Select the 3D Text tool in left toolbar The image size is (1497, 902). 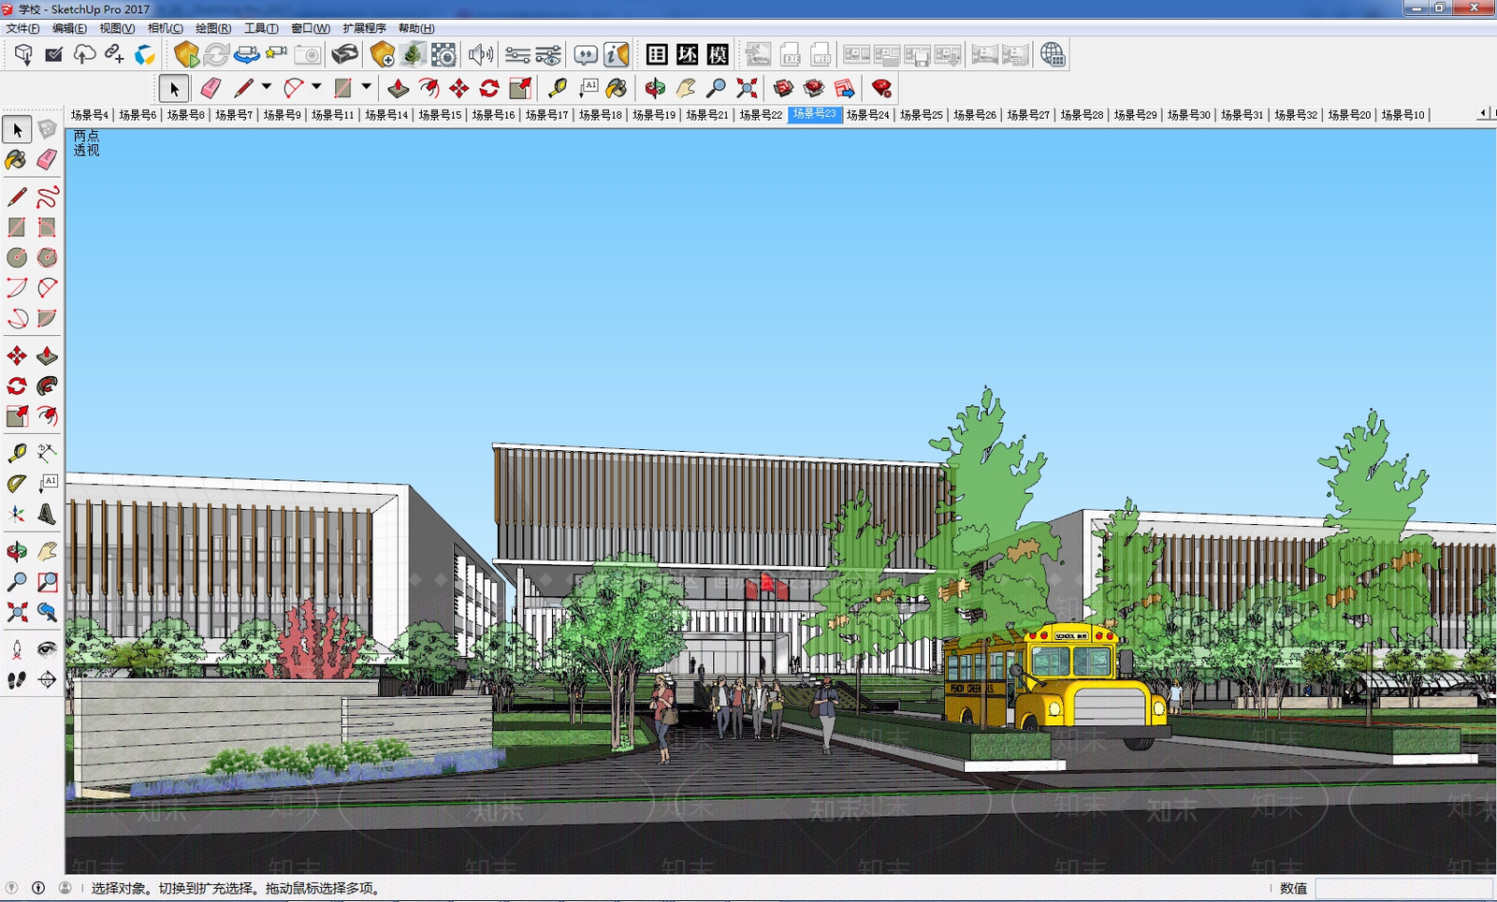point(47,513)
